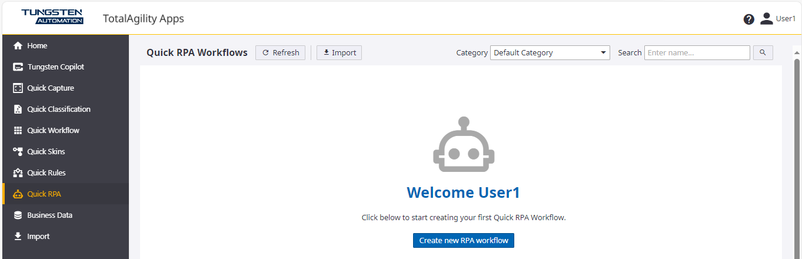Refresh the Quick RPA Workflows list
802x259 pixels.
[x=280, y=53]
